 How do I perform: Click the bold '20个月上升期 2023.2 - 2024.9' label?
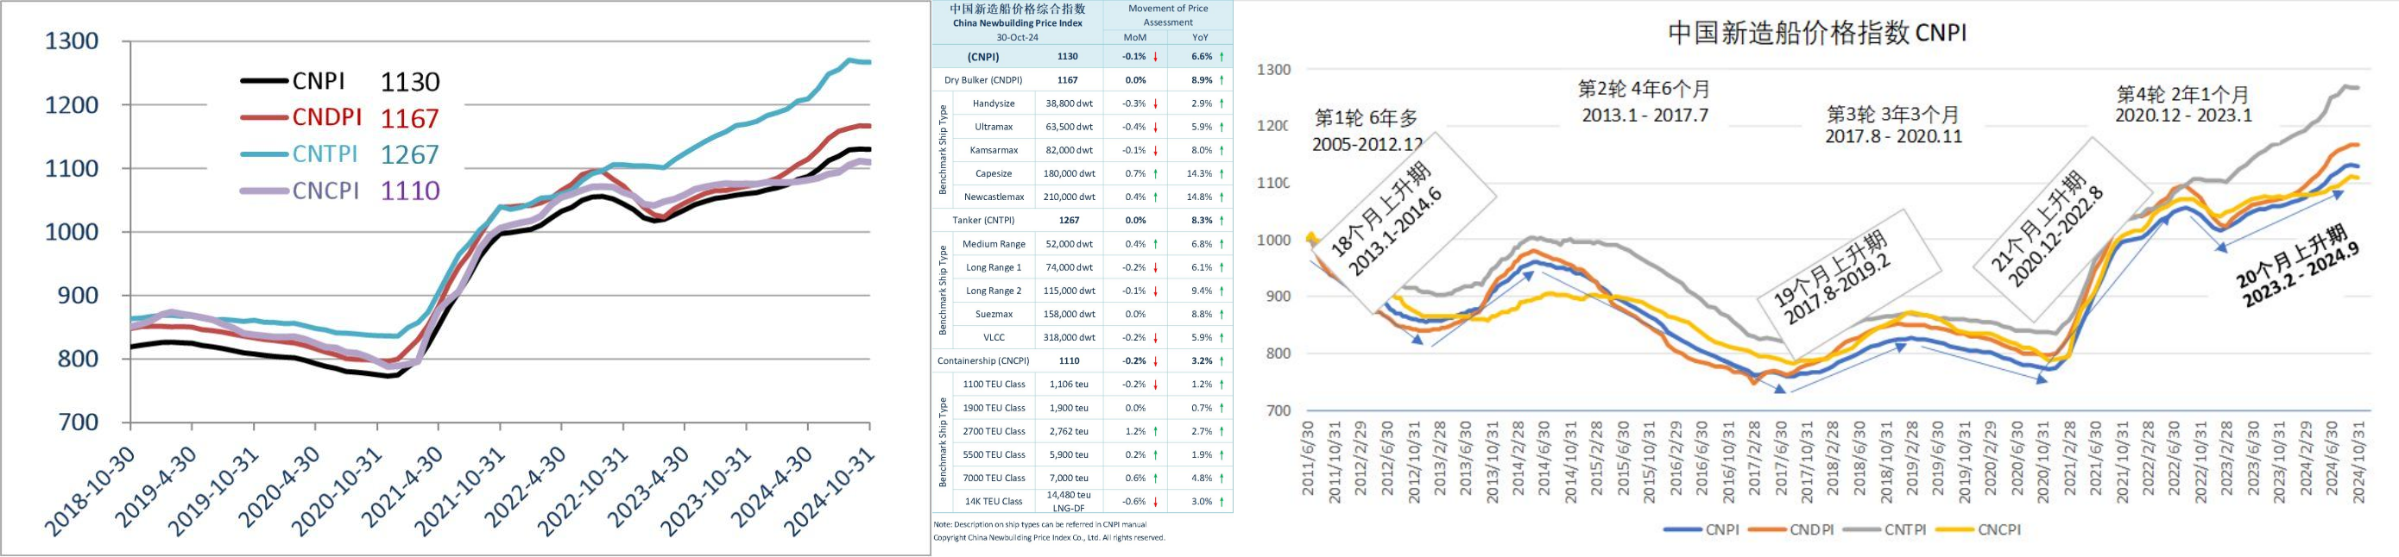[x=2298, y=265]
